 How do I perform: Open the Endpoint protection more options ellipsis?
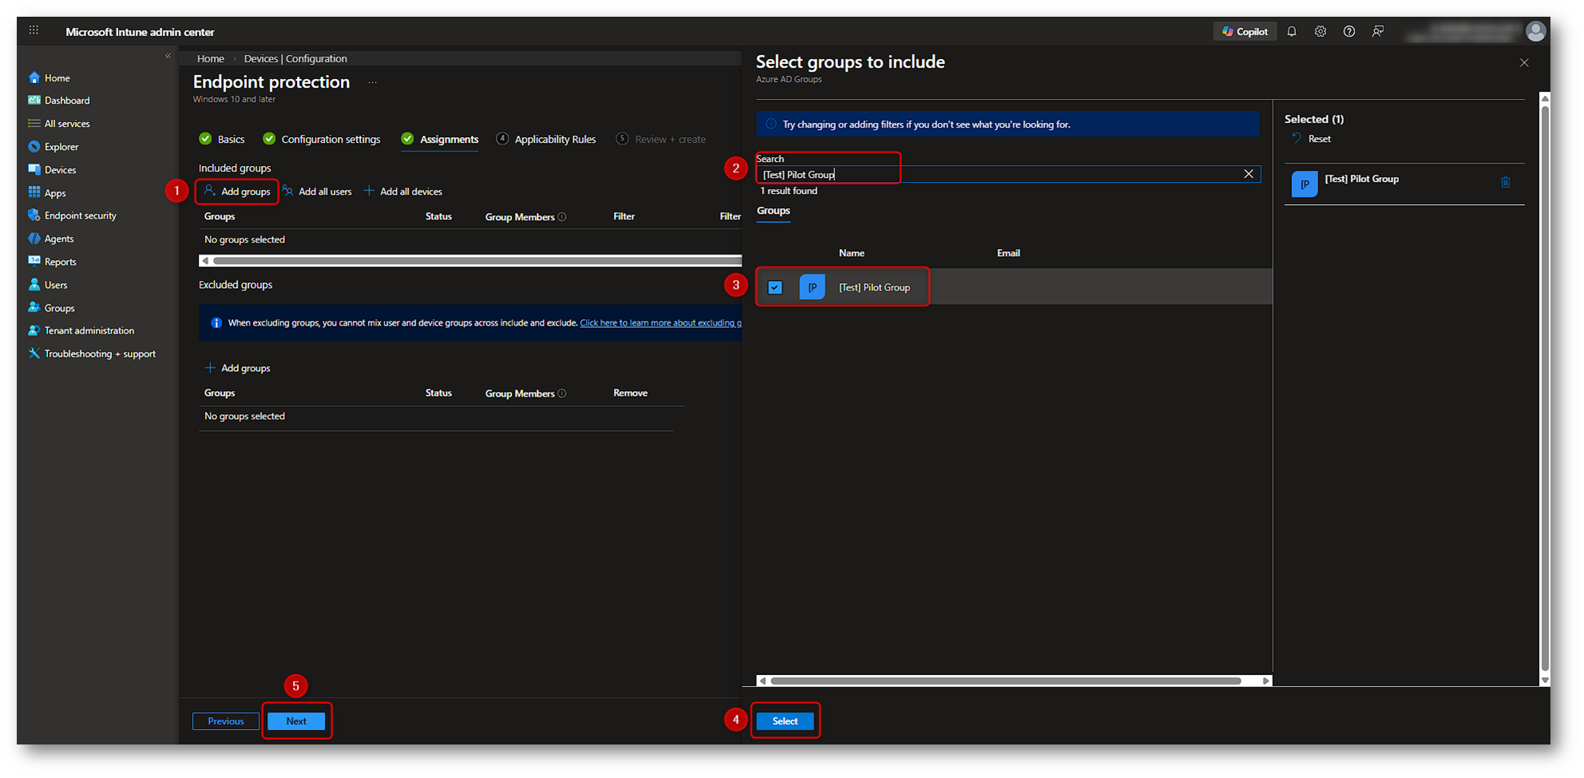[x=372, y=83]
